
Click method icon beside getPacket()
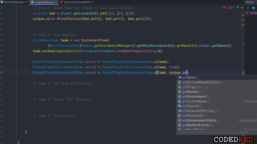pyautogui.click(x=179, y=92)
